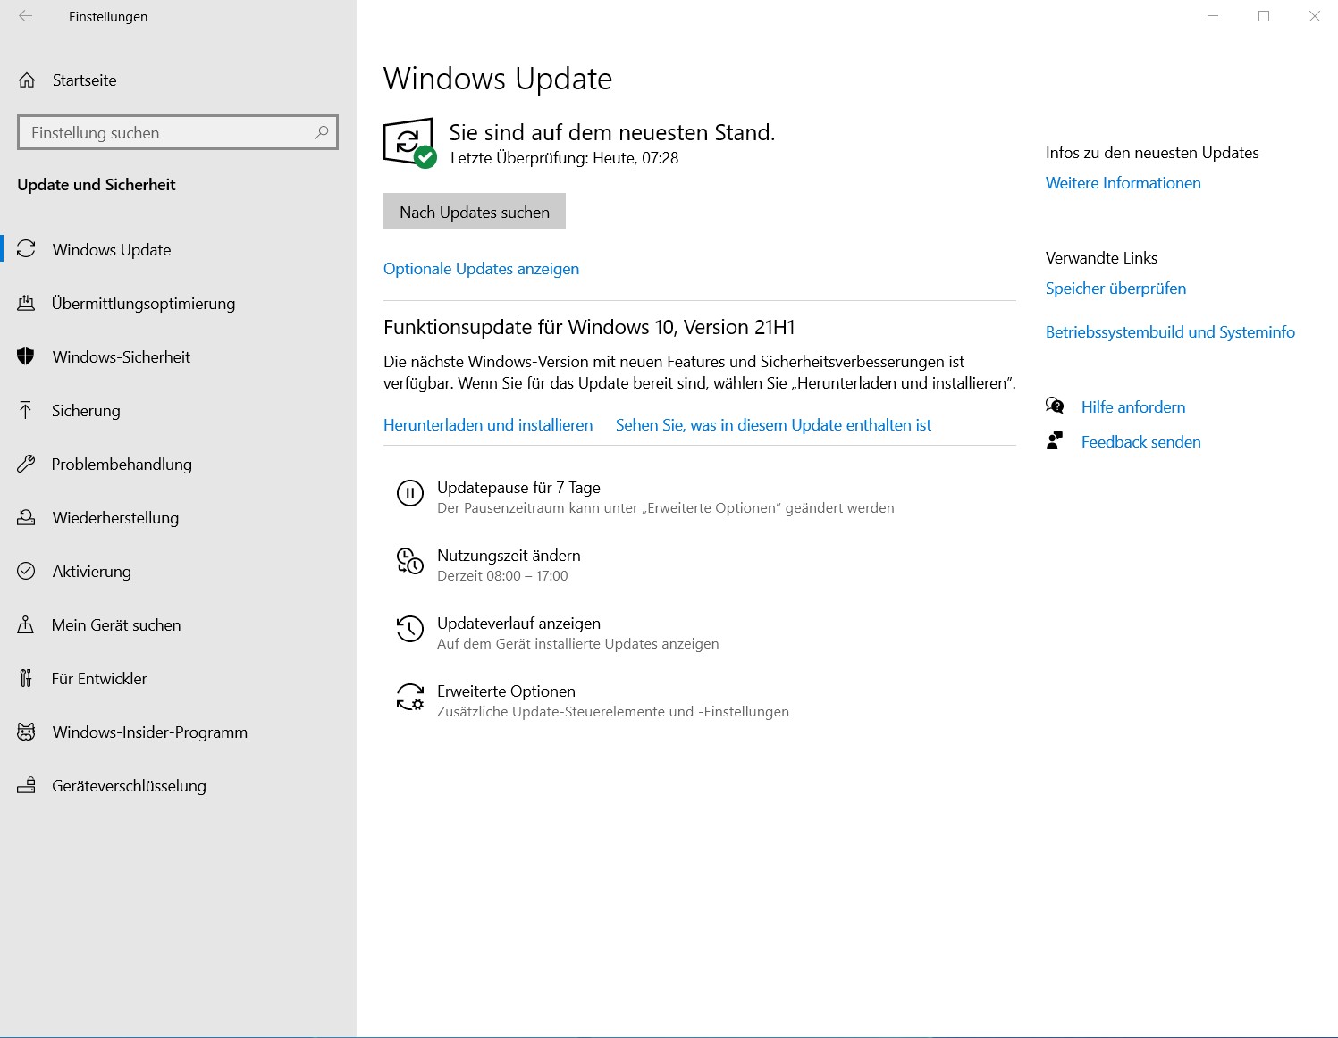Click the back arrow icon in Einstellungen
The height and width of the screenshot is (1038, 1338).
25,16
